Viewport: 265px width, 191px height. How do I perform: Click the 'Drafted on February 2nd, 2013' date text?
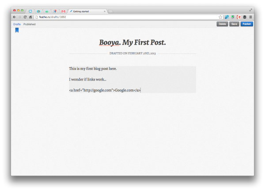point(132,53)
